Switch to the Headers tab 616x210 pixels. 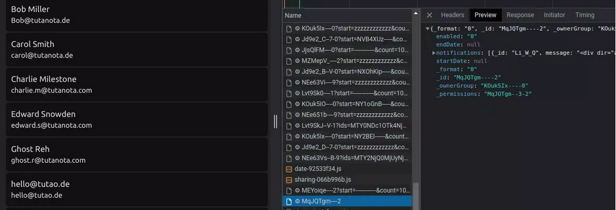453,15
